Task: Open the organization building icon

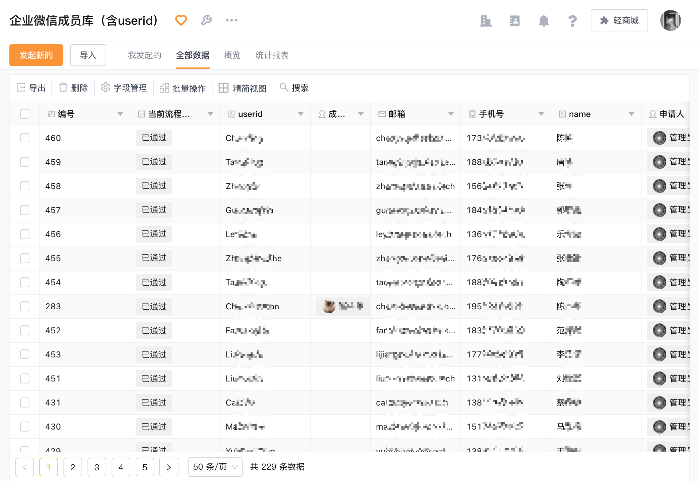Action: pos(486,21)
